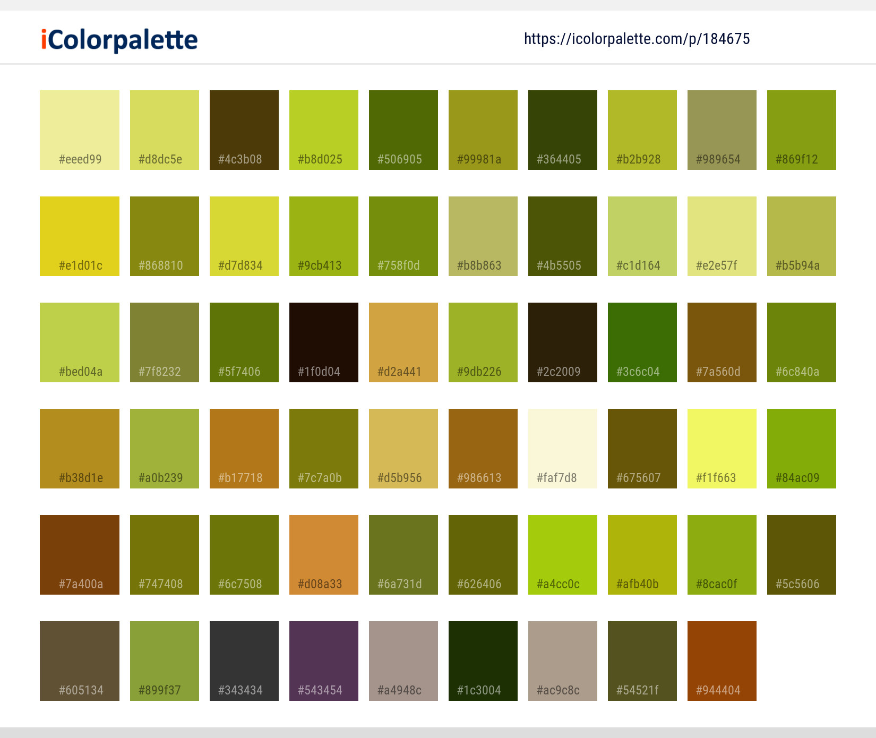Select the #8cac0f swatch
The image size is (876, 738).
tap(722, 555)
